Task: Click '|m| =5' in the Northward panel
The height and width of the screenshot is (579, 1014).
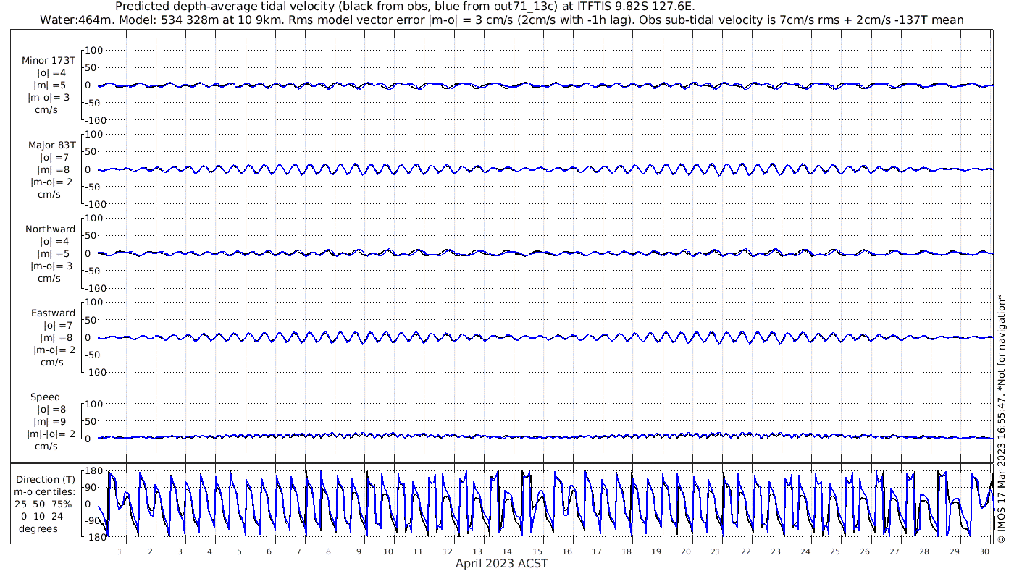Action: [x=54, y=253]
